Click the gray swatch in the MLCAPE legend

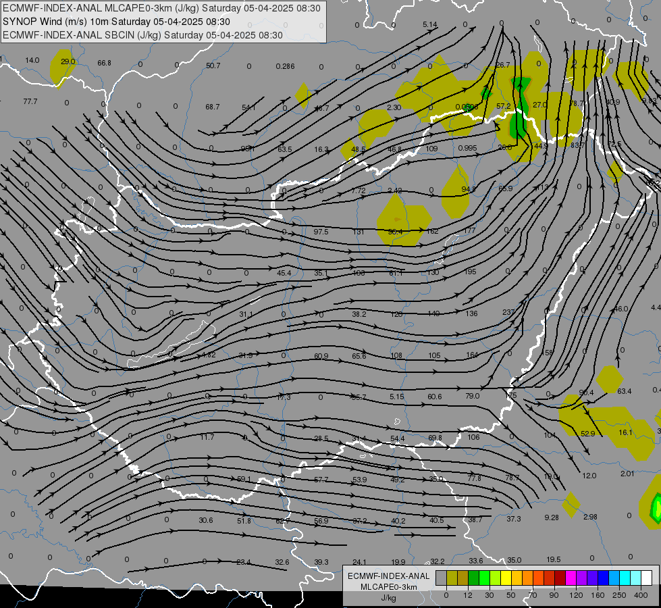(442, 578)
